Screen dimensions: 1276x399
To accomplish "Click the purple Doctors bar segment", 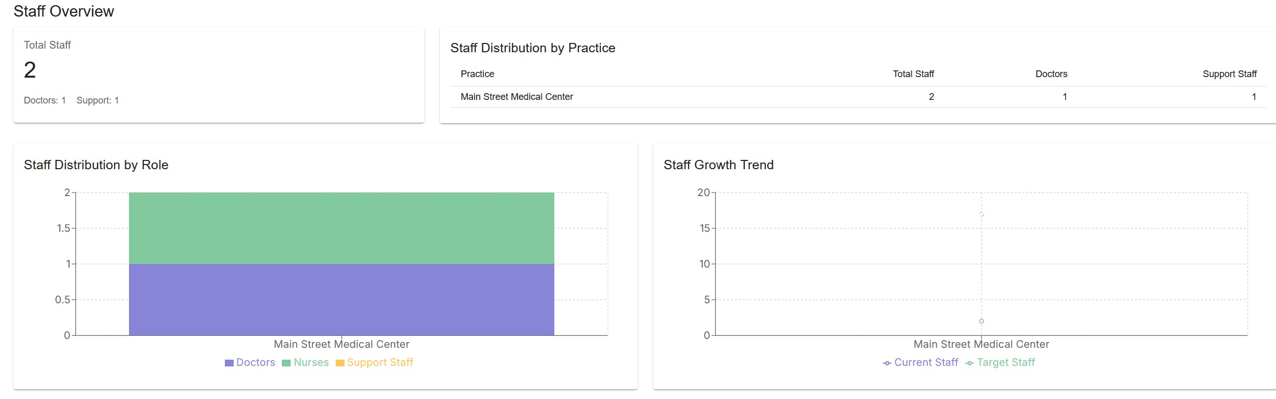I will pyautogui.click(x=341, y=300).
